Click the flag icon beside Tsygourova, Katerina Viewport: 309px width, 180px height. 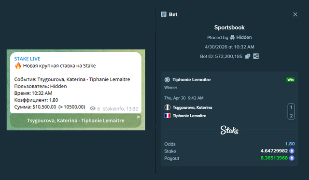(168, 107)
